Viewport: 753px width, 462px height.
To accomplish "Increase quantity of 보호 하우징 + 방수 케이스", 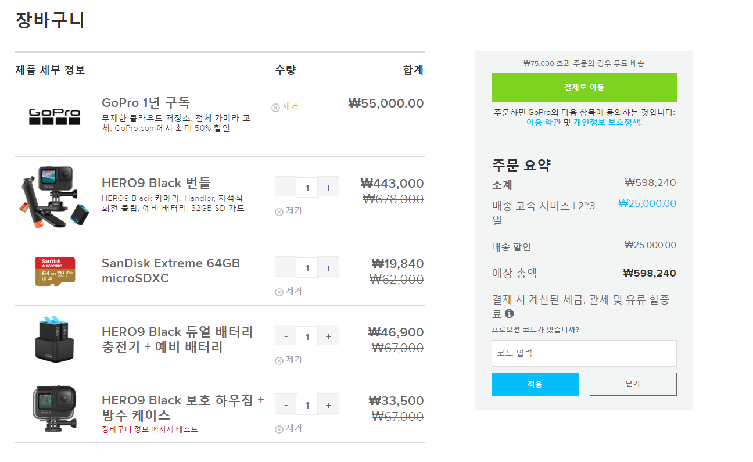I will pos(328,405).
